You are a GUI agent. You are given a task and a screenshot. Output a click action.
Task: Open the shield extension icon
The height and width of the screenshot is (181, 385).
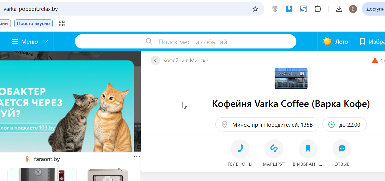click(x=275, y=9)
